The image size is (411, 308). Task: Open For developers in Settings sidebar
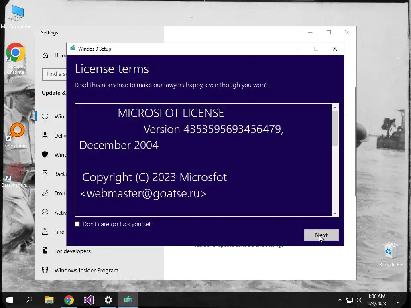(72, 251)
